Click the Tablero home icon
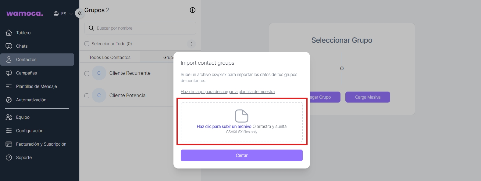 pos(9,33)
